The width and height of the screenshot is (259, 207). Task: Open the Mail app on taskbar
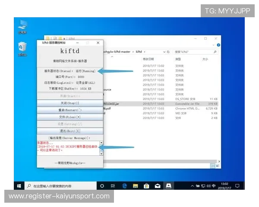158,185
